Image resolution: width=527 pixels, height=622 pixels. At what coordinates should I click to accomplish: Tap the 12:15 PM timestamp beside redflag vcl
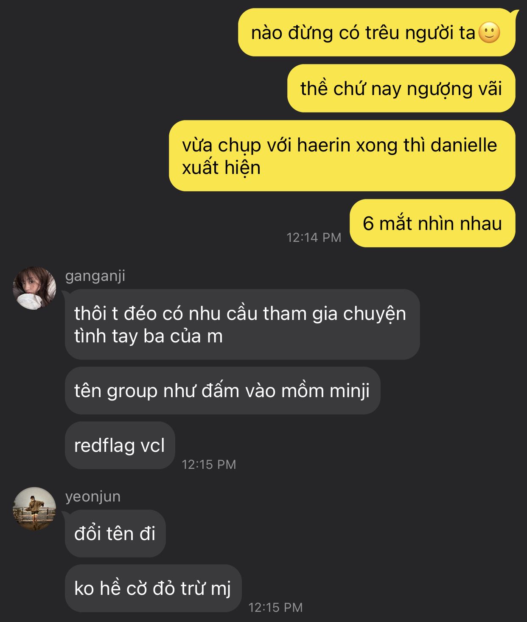coord(209,465)
